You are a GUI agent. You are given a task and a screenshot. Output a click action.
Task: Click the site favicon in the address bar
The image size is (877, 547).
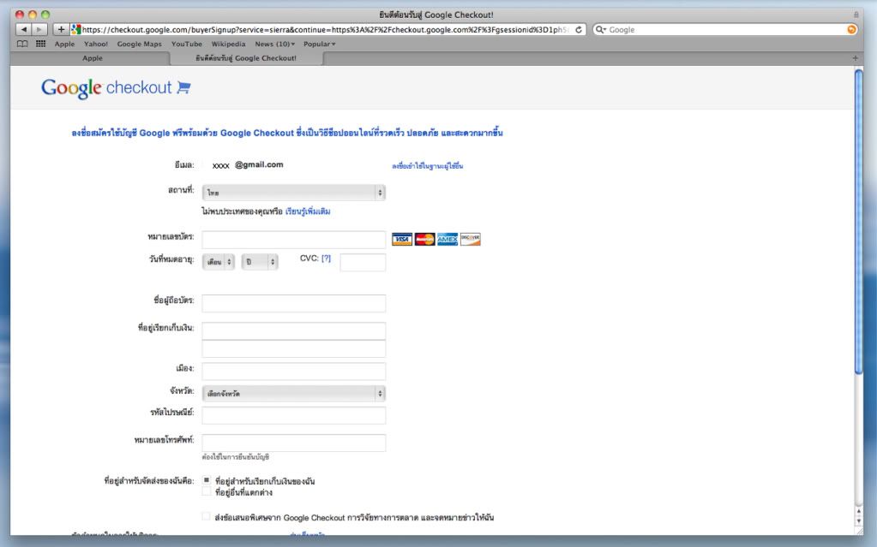pos(76,29)
